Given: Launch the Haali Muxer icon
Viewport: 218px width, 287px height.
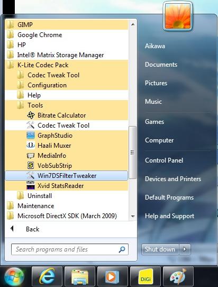Looking at the screenshot, I should [x=31, y=145].
